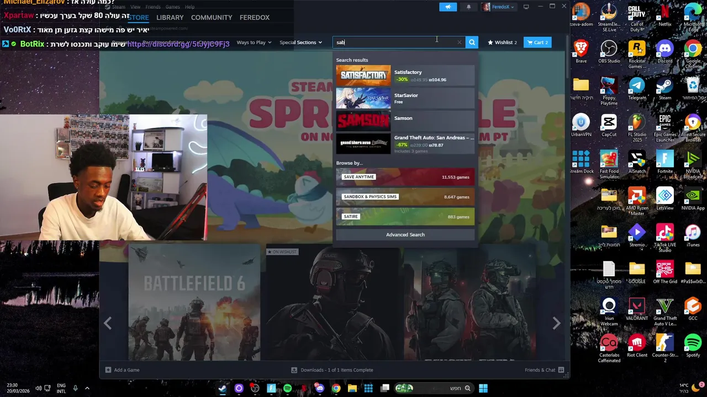Expand the Ways to Play dropdown
The width and height of the screenshot is (707, 397).
click(x=254, y=42)
